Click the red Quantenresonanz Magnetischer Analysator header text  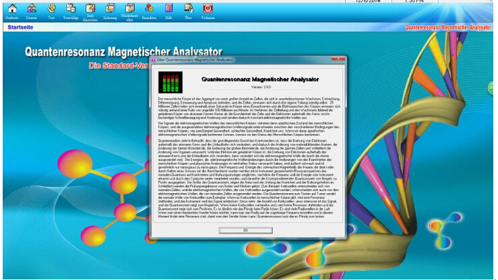coord(448,28)
